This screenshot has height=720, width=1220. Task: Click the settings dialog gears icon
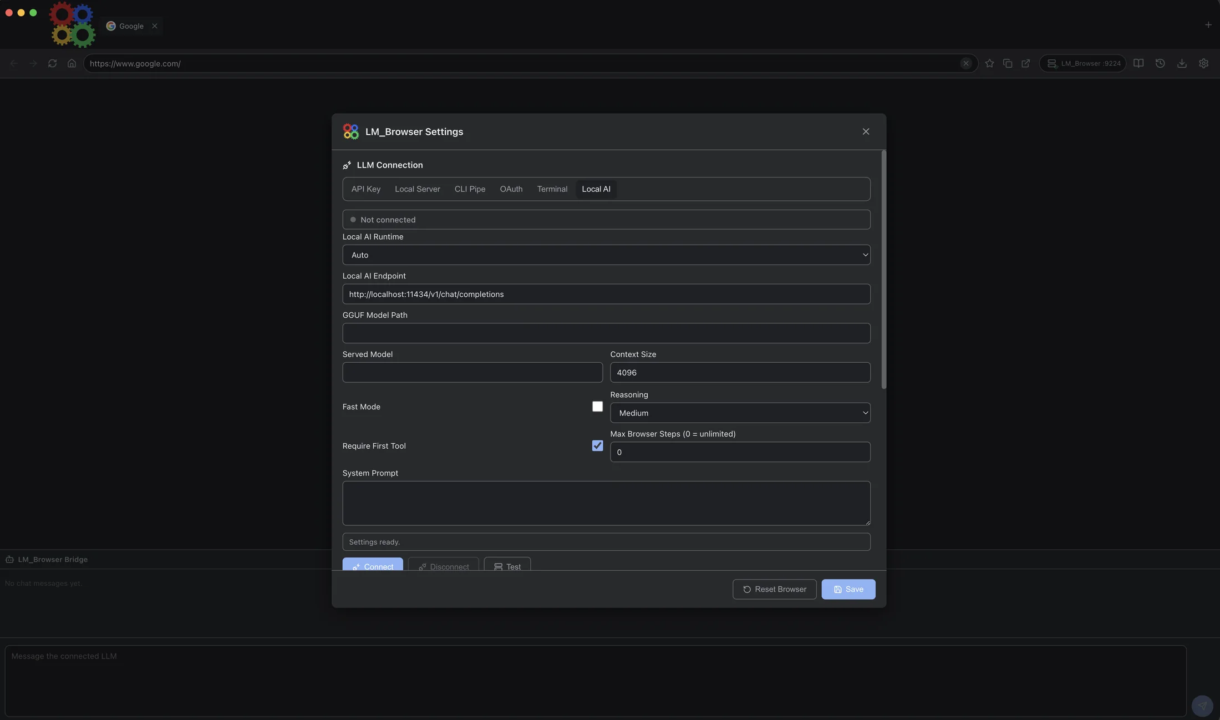pyautogui.click(x=350, y=131)
